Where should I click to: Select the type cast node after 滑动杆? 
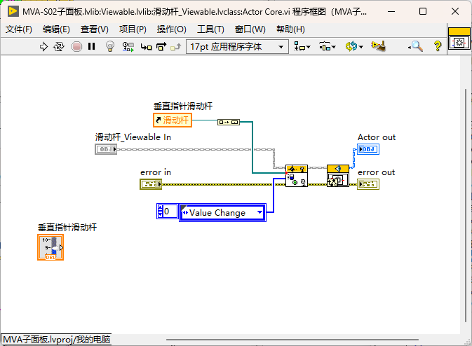(x=229, y=122)
